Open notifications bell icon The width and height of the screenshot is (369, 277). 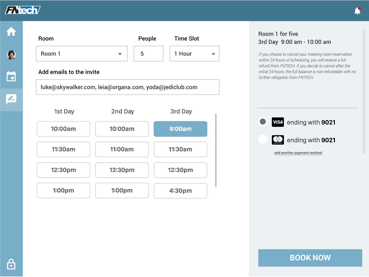click(x=357, y=11)
